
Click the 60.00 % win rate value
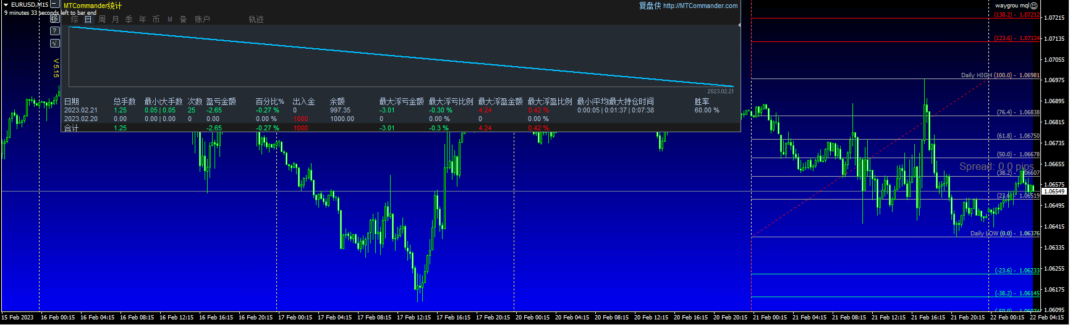707,110
